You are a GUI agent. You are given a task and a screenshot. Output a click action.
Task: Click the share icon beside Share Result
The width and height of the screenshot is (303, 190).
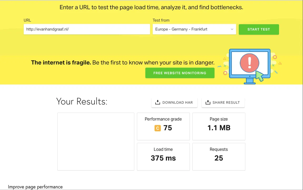coord(208,102)
